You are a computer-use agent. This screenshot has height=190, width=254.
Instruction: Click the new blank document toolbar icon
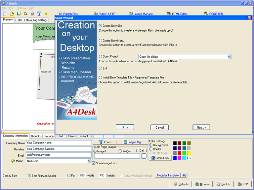pos(5,14)
